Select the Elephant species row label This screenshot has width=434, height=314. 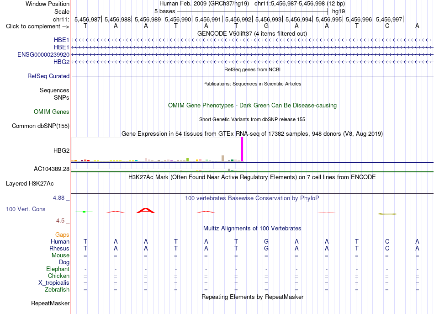tap(58, 269)
